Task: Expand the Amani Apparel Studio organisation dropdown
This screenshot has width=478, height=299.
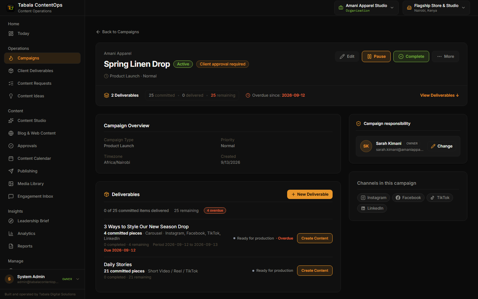Action: (366, 8)
